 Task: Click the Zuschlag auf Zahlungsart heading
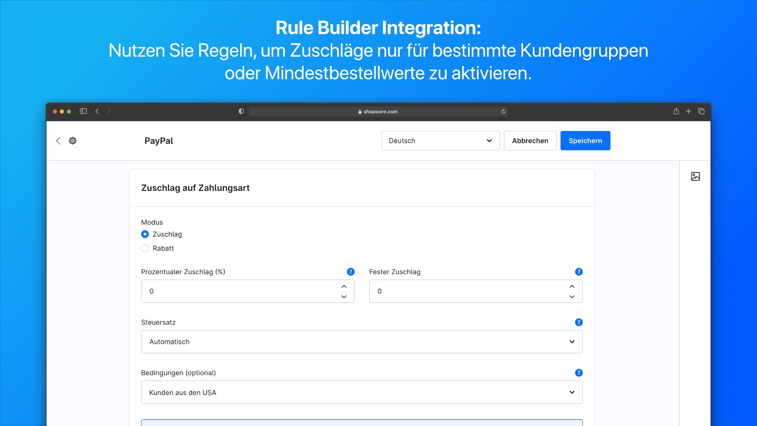[x=196, y=188]
